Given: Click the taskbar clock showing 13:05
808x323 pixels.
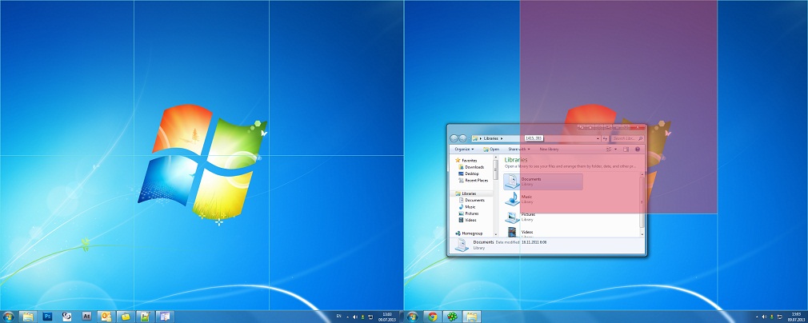Looking at the screenshot, I should [797, 316].
